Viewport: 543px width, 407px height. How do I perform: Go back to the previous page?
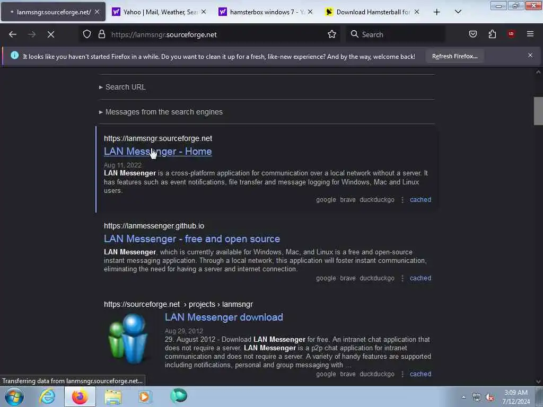point(13,34)
